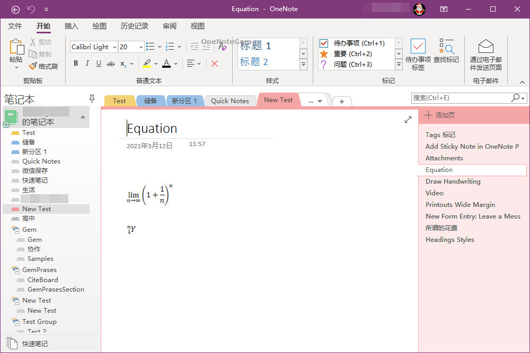Viewport: 530px width, 353px height.
Task: Check the 待办事项 (Ctrl+1) tag checkbox
Action: 324,43
